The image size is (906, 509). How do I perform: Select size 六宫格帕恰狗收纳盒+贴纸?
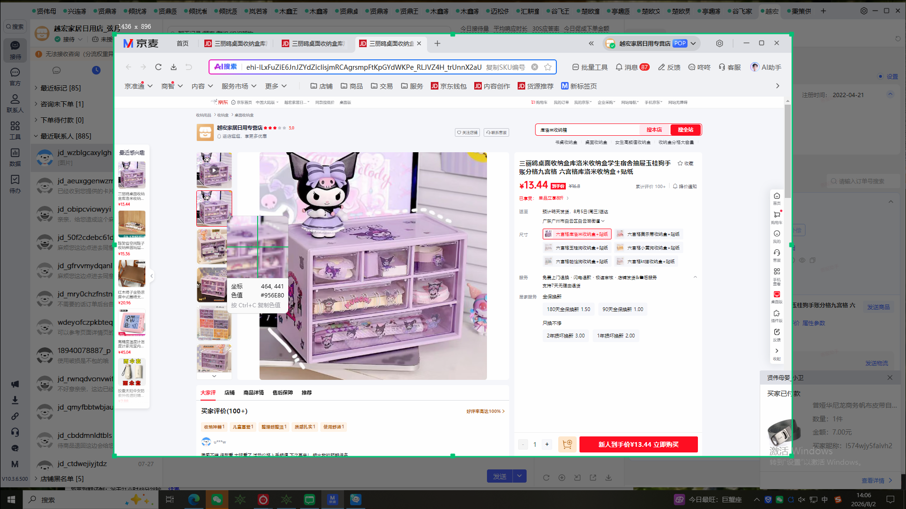[577, 262]
